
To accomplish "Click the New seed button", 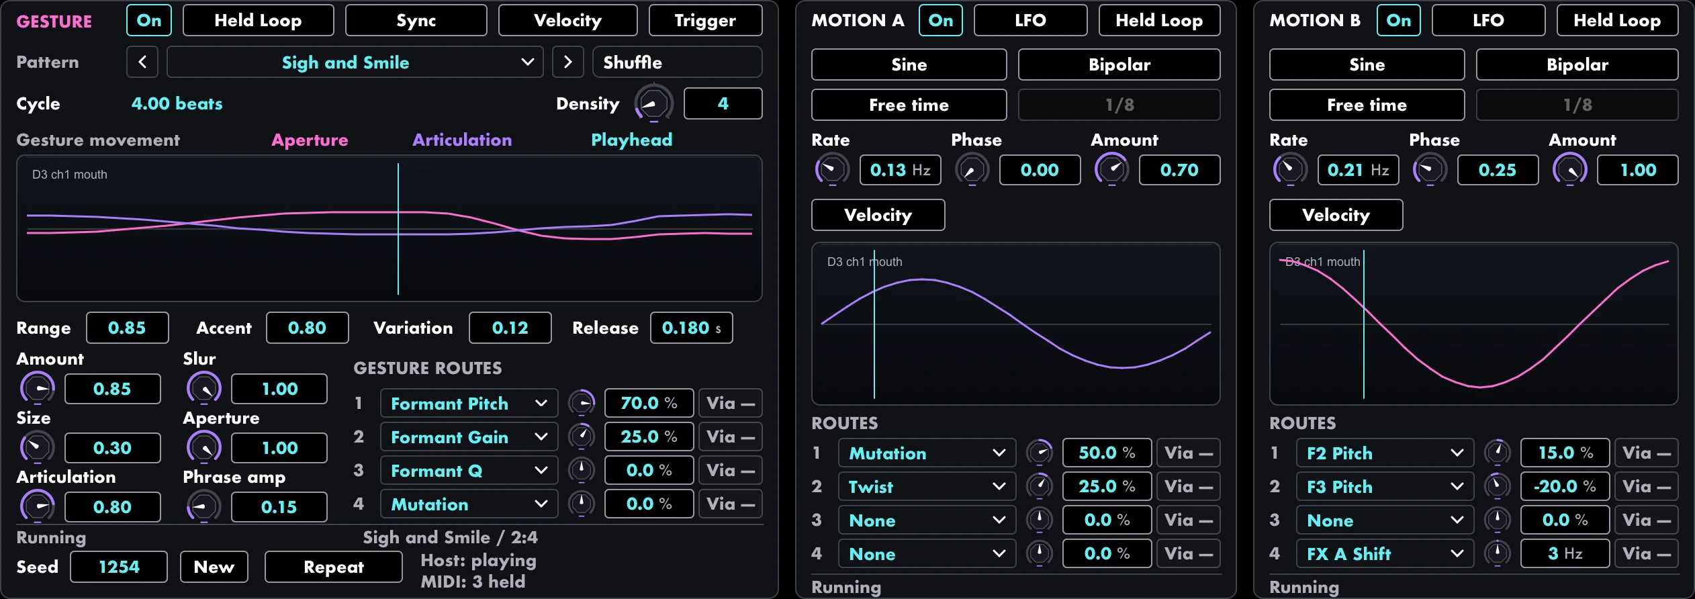I will click(214, 567).
